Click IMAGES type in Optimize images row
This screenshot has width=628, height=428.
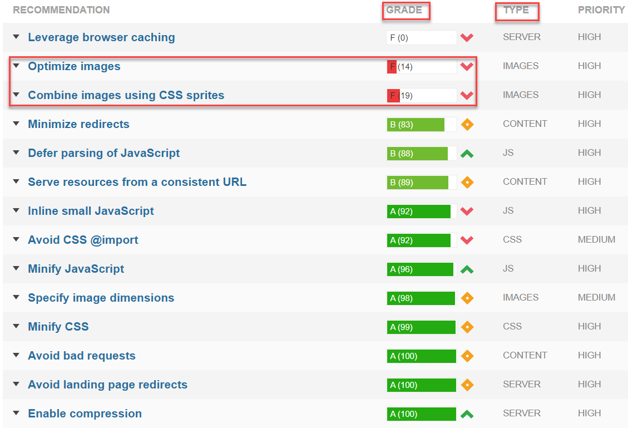pyautogui.click(x=521, y=66)
